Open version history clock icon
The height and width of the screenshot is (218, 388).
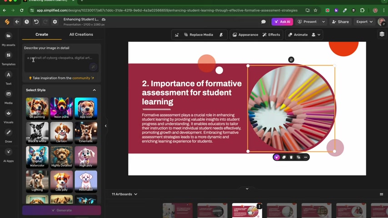click(27, 22)
